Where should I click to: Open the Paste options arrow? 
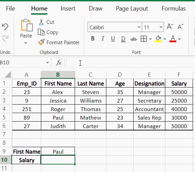point(26,43)
